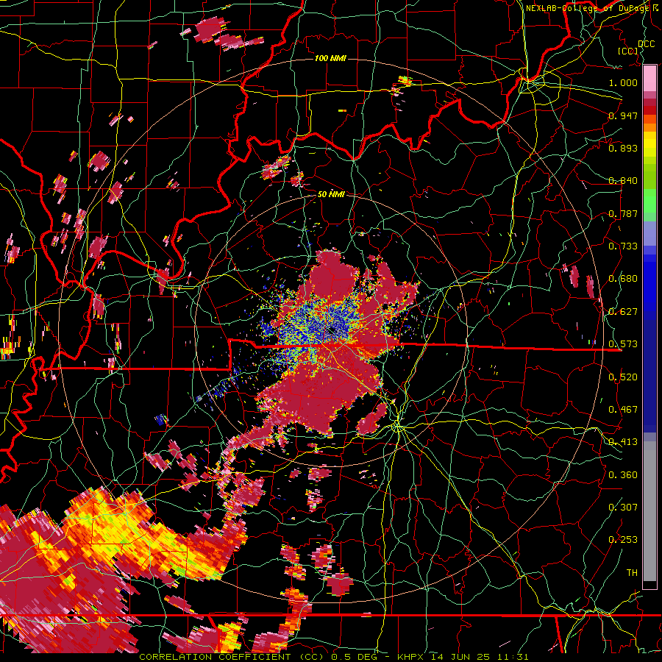Click the bright green segment of the color bar
Screen dimensions: 662x662
[x=649, y=201]
